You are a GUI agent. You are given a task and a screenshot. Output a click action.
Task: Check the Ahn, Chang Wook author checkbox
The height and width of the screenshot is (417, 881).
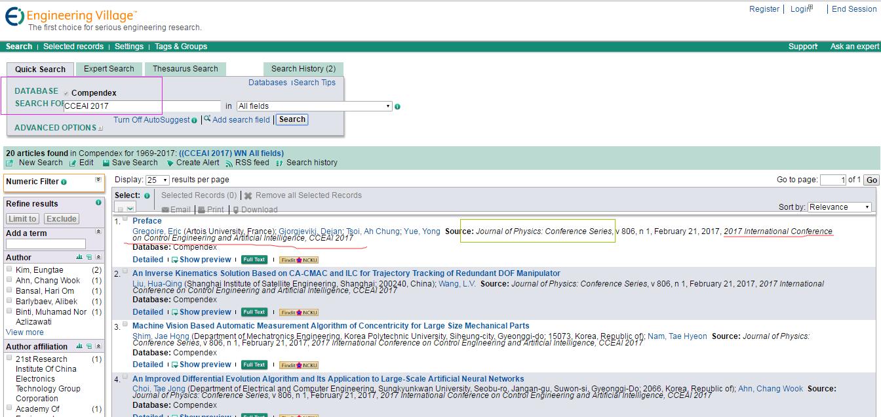(x=9, y=280)
